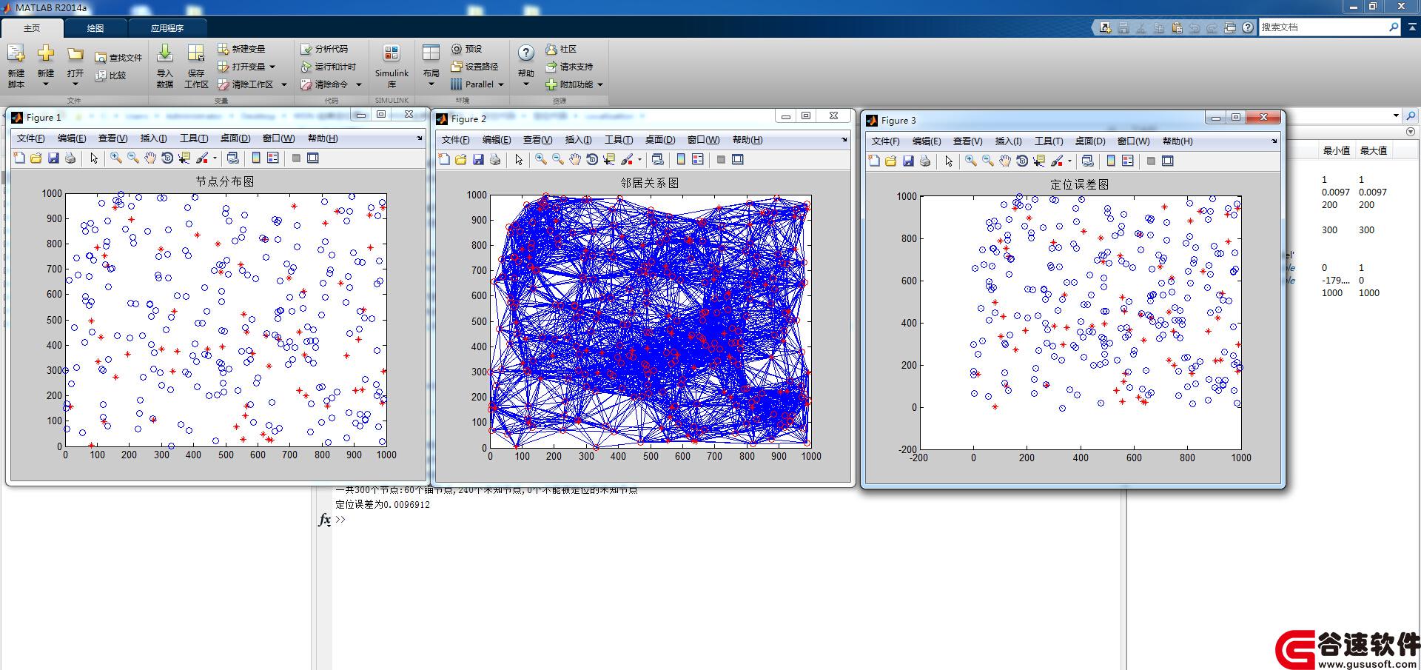Click Show Plot Tools icon in Figure 2

[x=738, y=159]
